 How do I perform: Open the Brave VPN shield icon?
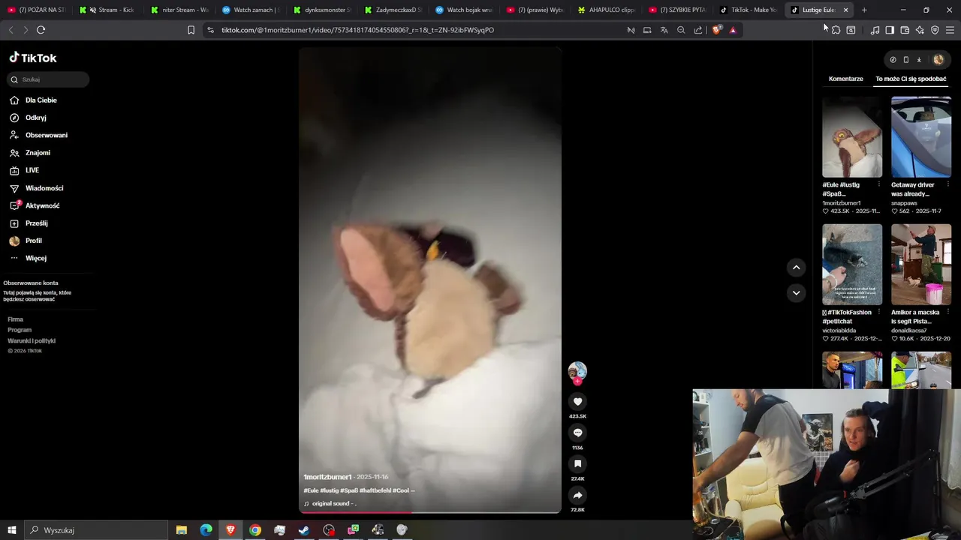click(935, 30)
